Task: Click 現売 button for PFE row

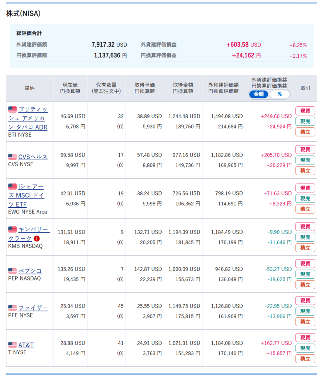Action: tap(305, 311)
